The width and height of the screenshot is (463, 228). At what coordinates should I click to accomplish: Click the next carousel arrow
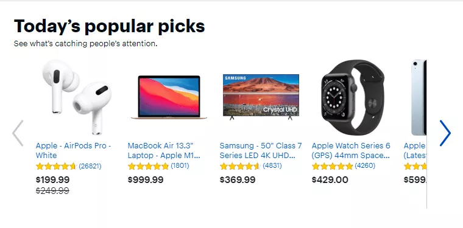pyautogui.click(x=445, y=133)
